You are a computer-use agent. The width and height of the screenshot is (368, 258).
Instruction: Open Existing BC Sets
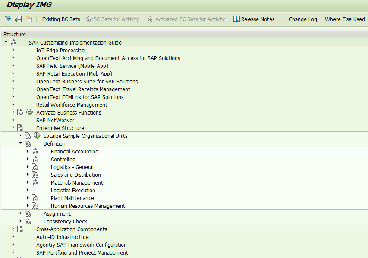click(61, 19)
